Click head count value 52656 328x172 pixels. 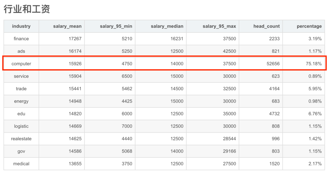tap(273, 64)
